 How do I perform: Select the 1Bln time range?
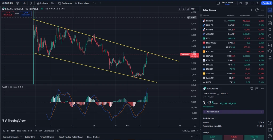(13, 131)
